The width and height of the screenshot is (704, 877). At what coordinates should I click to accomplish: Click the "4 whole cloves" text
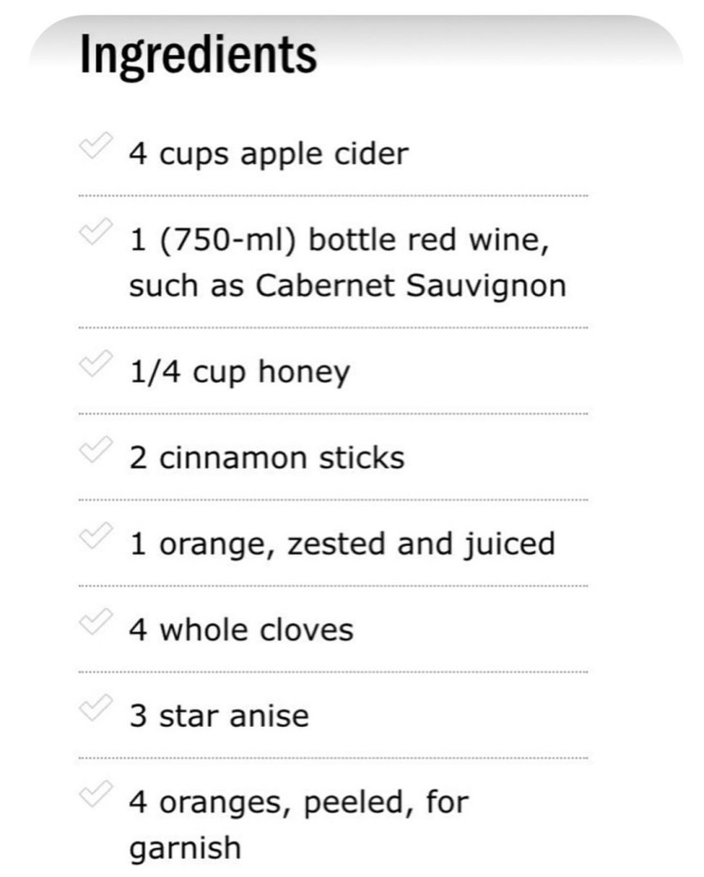point(241,630)
